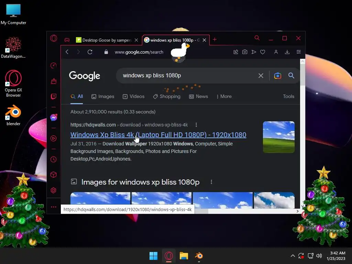Click the Bliss wallpaper result thumbnail

pos(278,137)
